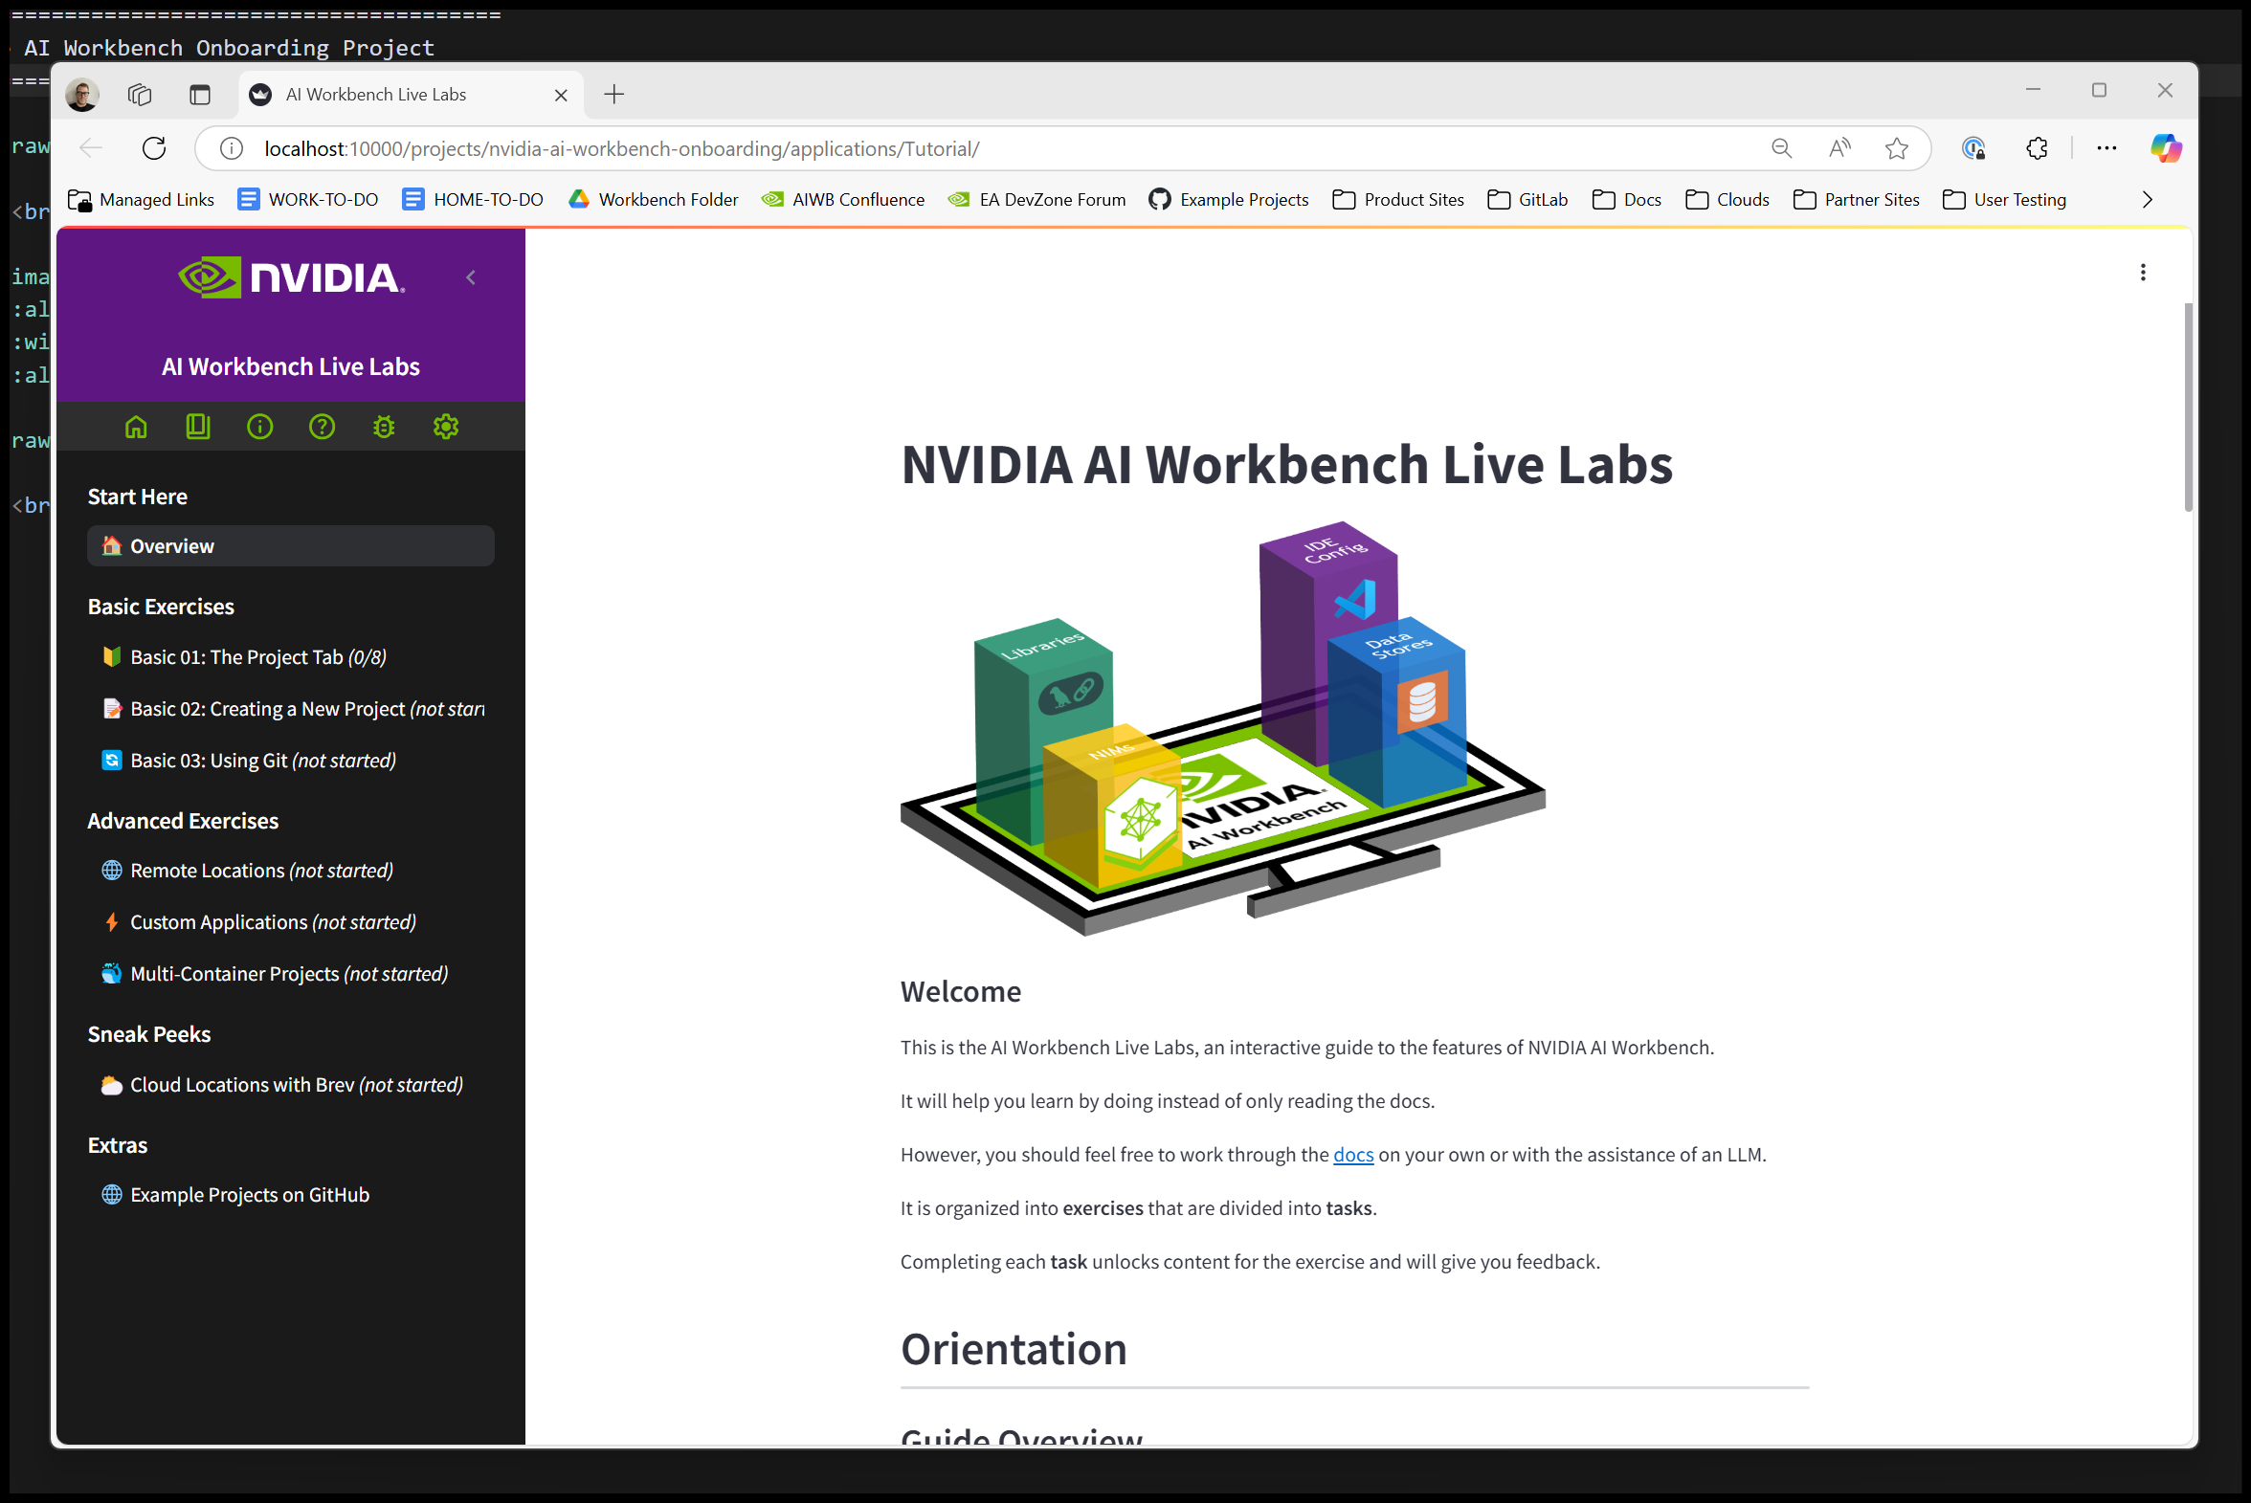The width and height of the screenshot is (2251, 1503).
Task: Click the page vertical scrollbar thumb
Action: [2188, 408]
